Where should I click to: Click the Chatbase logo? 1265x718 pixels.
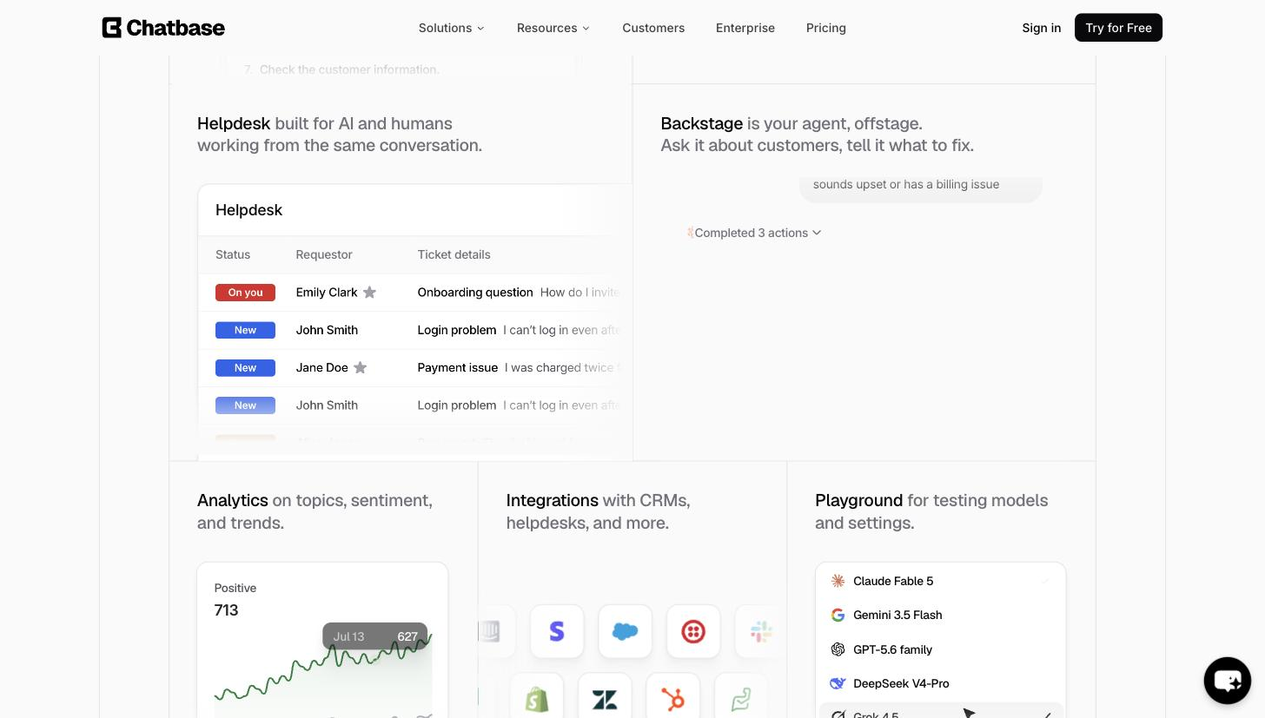163,28
